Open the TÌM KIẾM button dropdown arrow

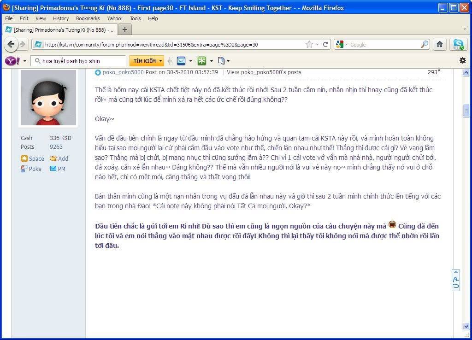(161, 61)
